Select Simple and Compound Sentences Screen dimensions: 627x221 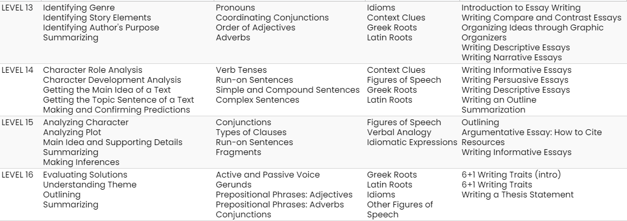pos(288,90)
